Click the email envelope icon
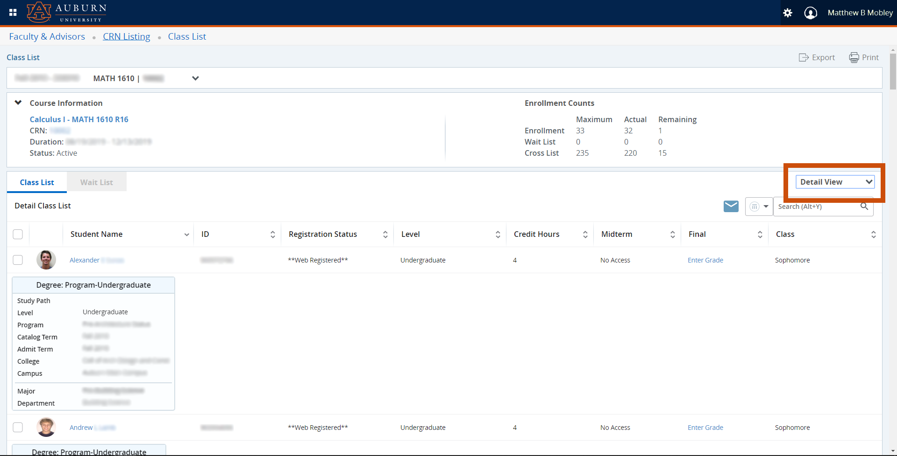897x456 pixels. coord(731,206)
